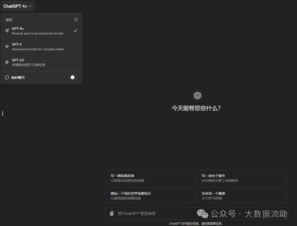The height and width of the screenshot is (226, 297).
Task: Click the OpenAI logo in the center
Action: [x=197, y=95]
